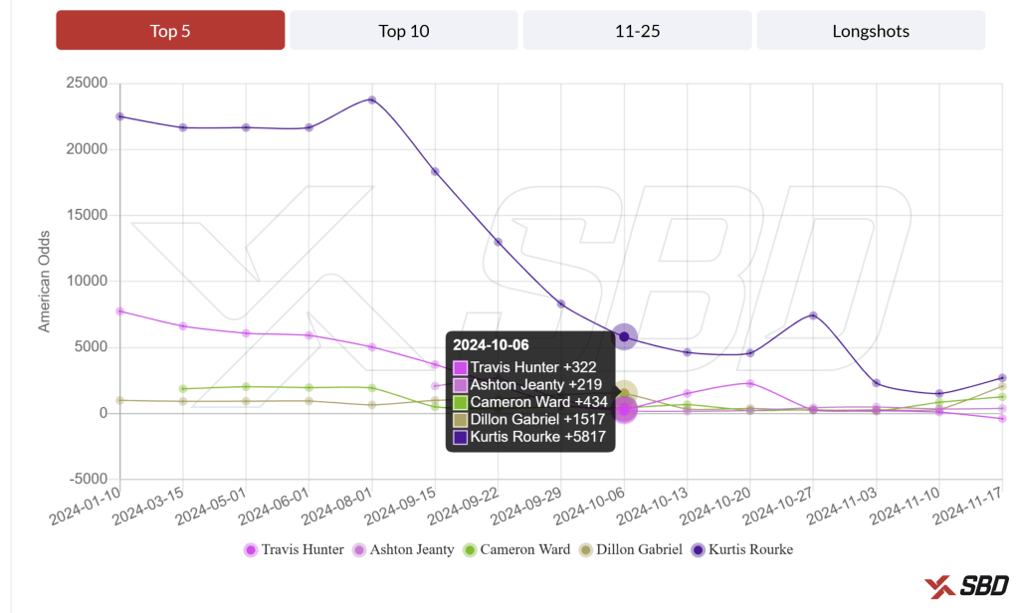Click Kurtis Rourke's 2024-10-27 data point

pyautogui.click(x=813, y=315)
